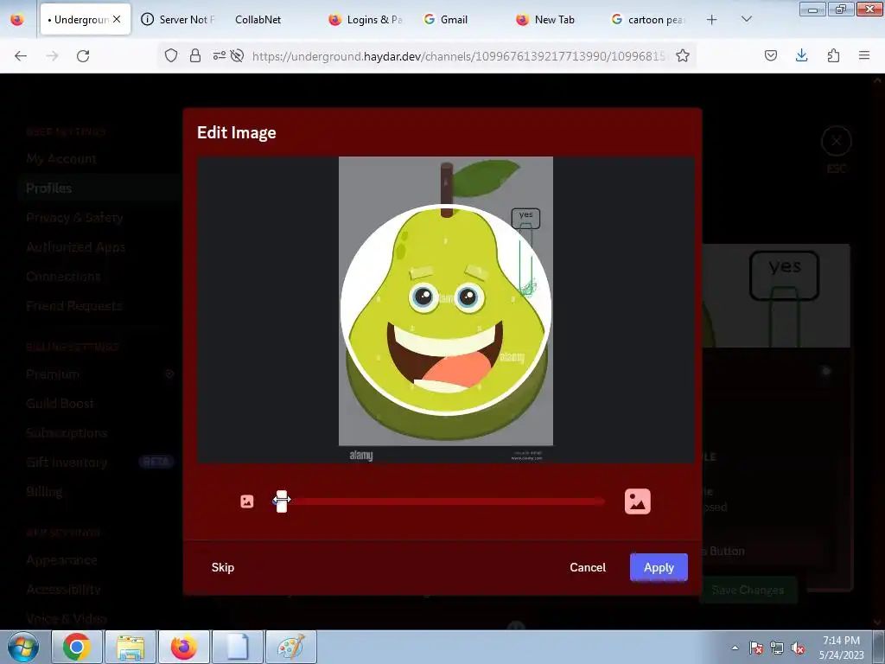
Task: Open Premium settings
Action: click(53, 373)
